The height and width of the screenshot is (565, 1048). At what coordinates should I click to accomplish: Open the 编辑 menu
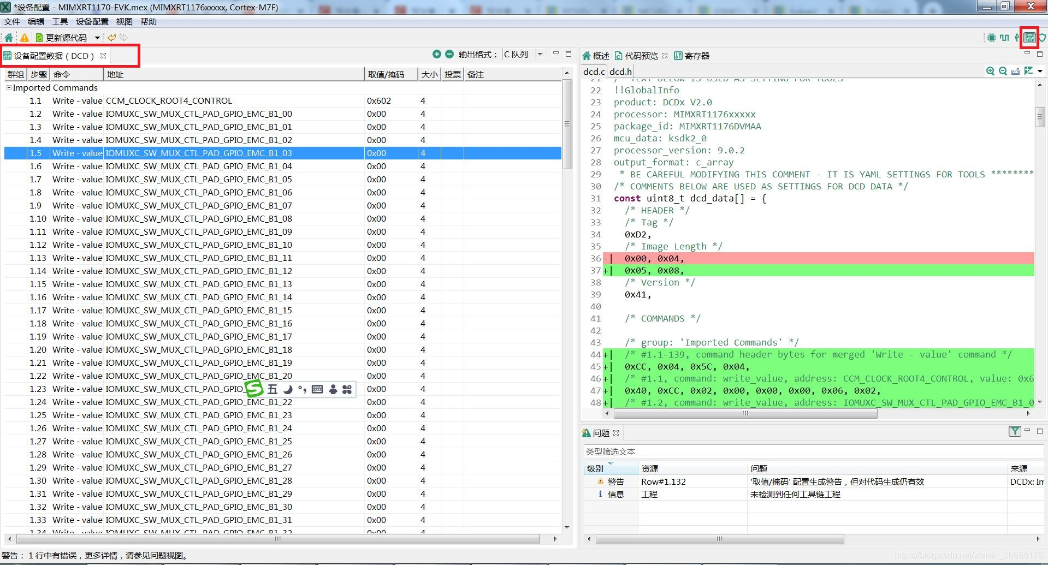[36, 22]
